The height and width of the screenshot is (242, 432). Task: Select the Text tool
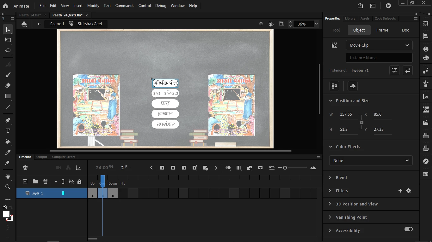coord(8,131)
